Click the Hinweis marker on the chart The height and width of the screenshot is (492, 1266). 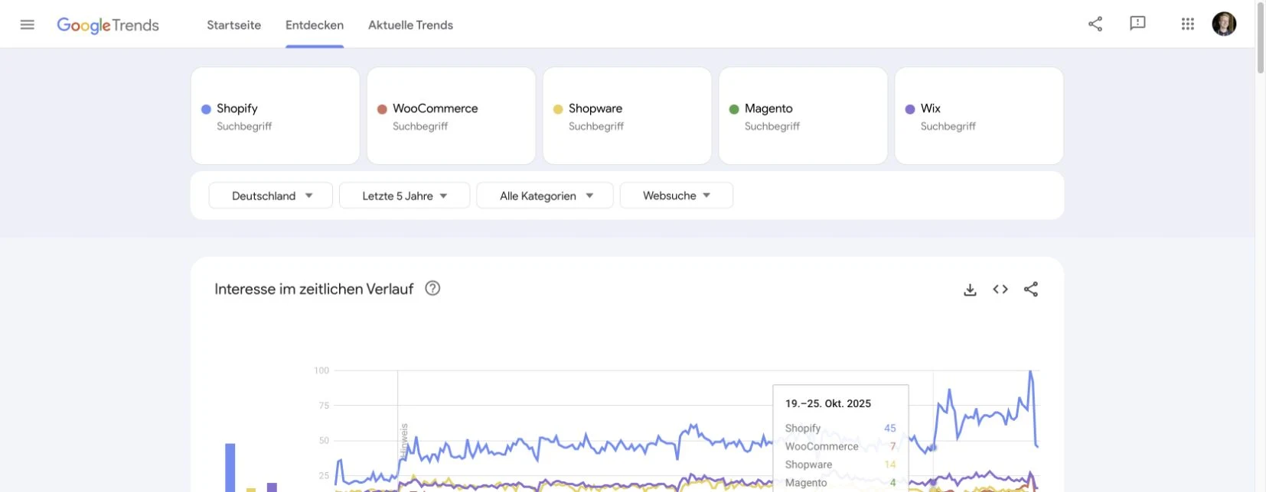404,441
